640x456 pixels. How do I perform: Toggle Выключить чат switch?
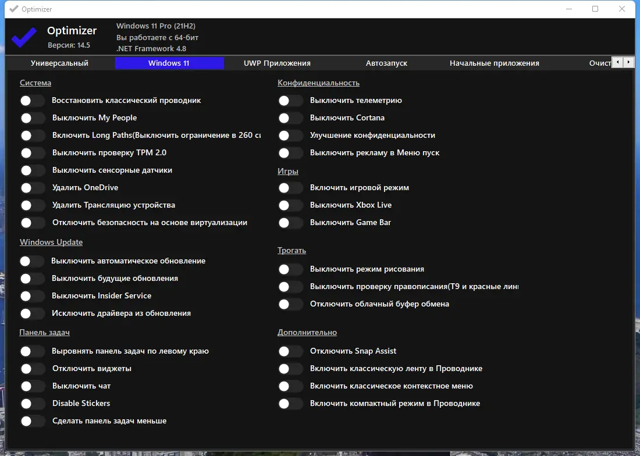(x=33, y=386)
